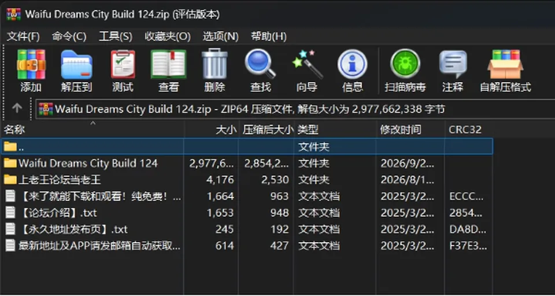
Task: Click the archive icon in address bar
Action: tap(46, 109)
